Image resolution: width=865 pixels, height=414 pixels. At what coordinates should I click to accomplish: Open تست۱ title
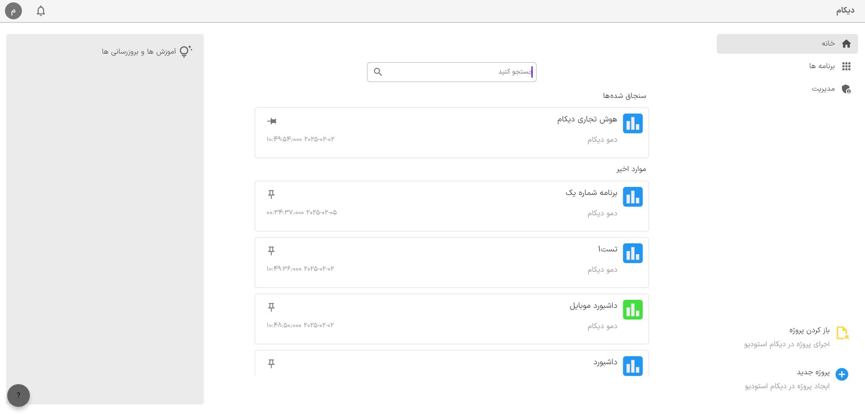[x=607, y=249]
